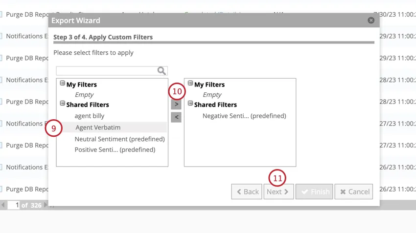Select the Agent Verbatim filter
The height and width of the screenshot is (233, 416).
tap(98, 127)
